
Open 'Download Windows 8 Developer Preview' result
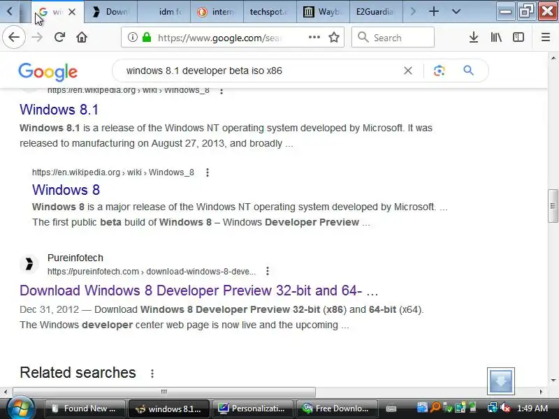pyautogui.click(x=198, y=291)
